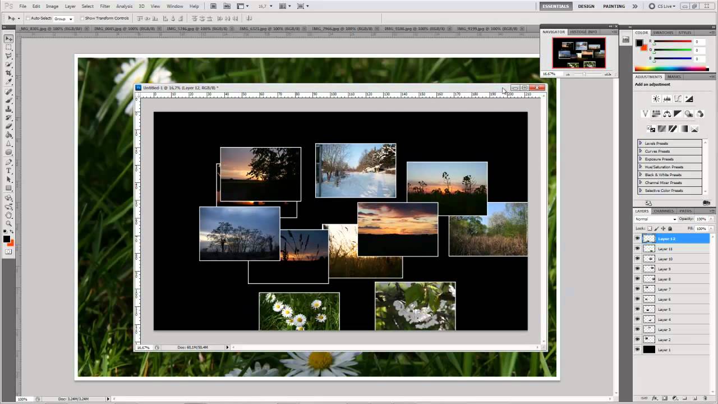Hide Layer 11 using its eye icon
718x404 pixels.
[637, 249]
